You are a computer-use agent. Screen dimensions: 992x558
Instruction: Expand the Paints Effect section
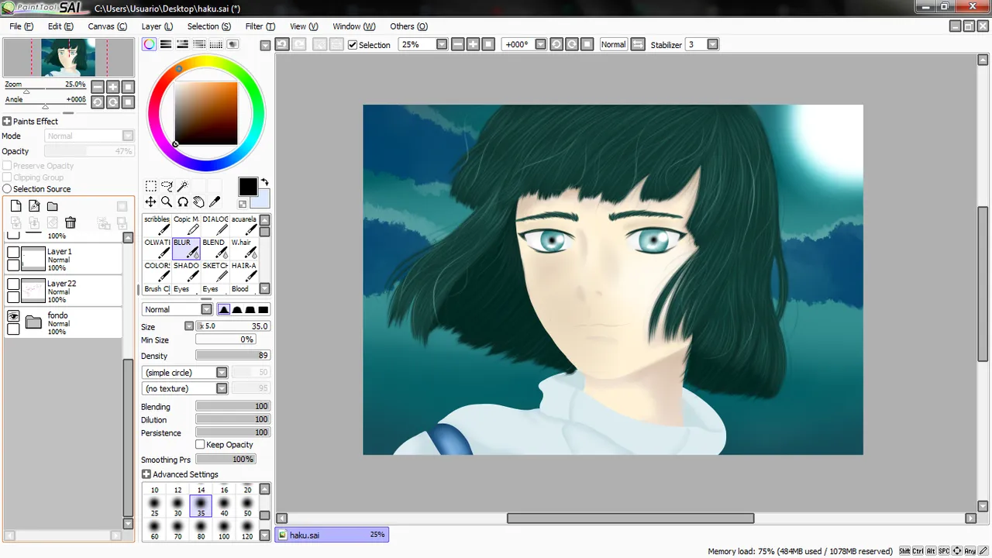coord(7,122)
